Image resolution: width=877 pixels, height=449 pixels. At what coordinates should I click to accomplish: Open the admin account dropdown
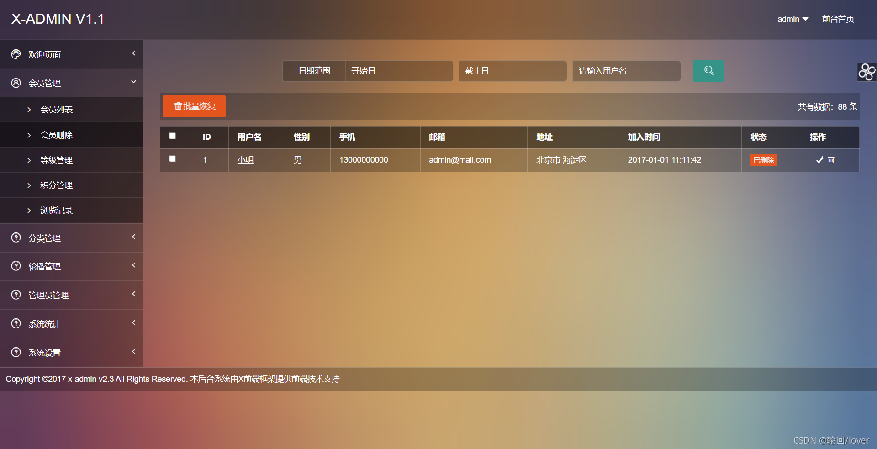793,19
